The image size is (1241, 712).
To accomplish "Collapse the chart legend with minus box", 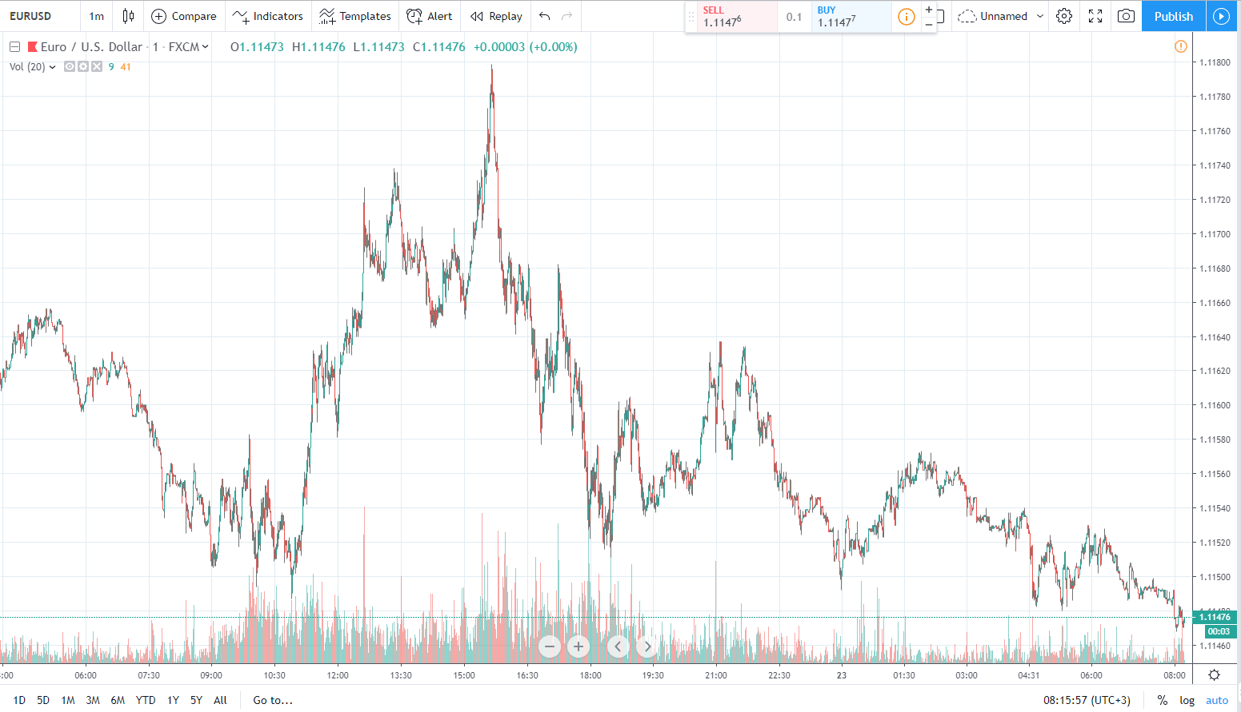I will pyautogui.click(x=14, y=47).
